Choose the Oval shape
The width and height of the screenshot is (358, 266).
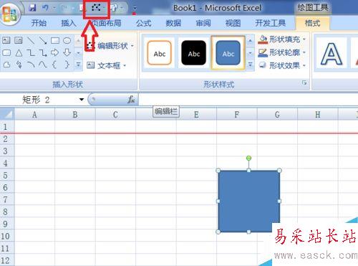click(67, 40)
